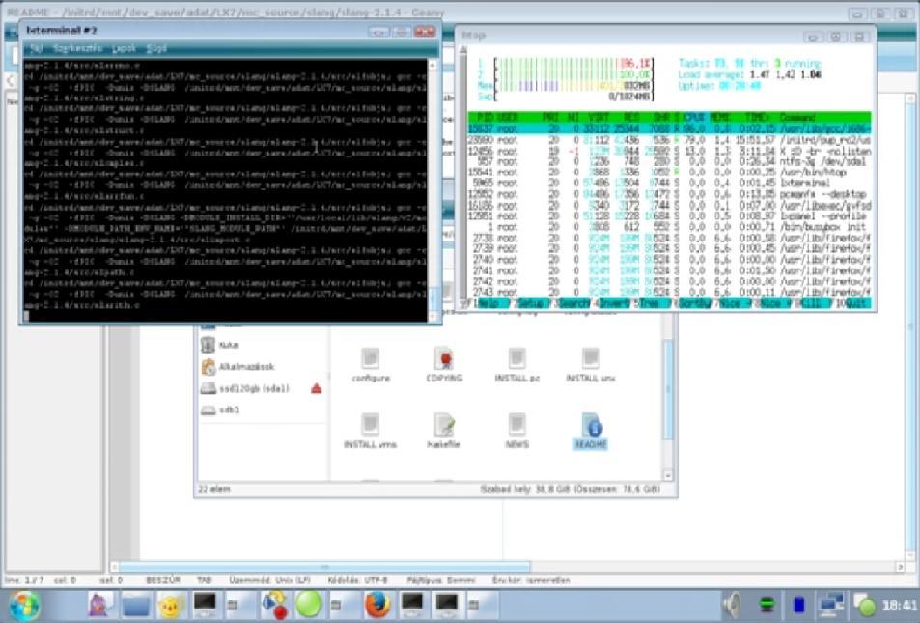Click the green circle taskbar icon

[308, 605]
